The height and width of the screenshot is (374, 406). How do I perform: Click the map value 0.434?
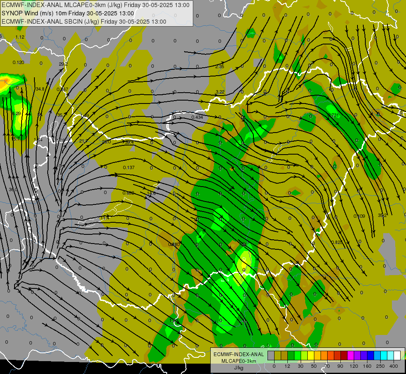197,117
